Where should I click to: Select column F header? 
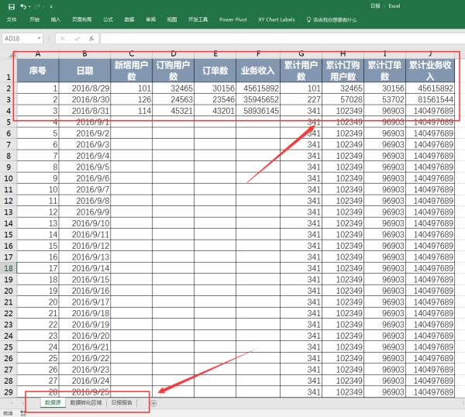(258, 53)
